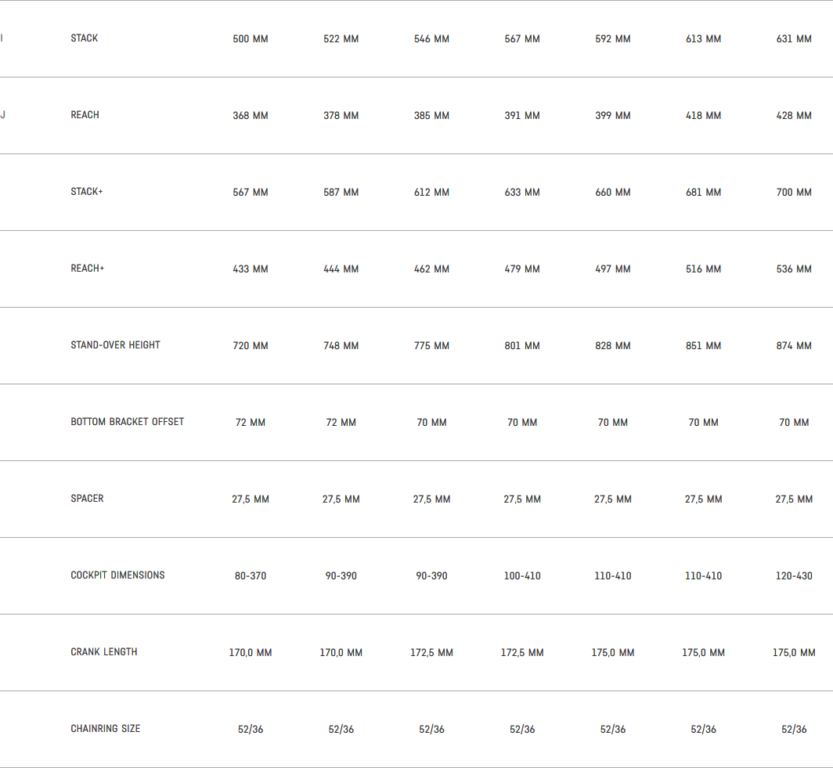Click the COCKPIT DIMENSIONS label
Viewport: 833px width, 768px height.
click(x=117, y=575)
